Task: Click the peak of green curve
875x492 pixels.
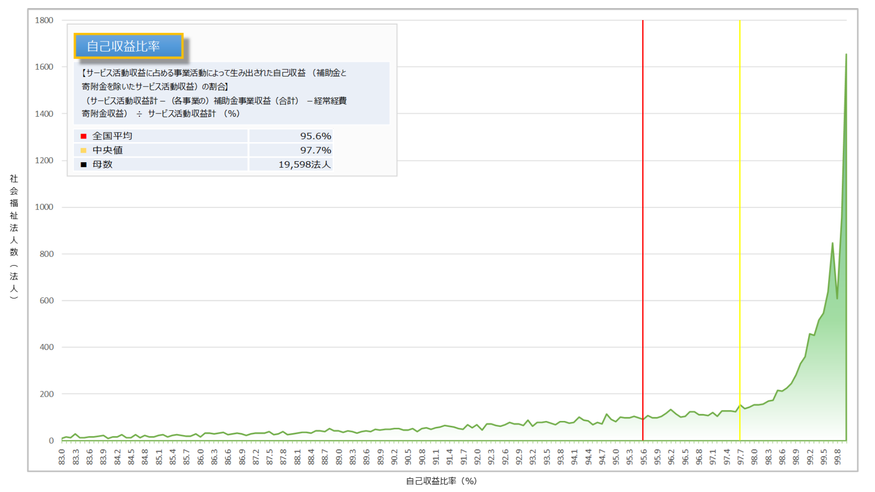Action: click(846, 55)
